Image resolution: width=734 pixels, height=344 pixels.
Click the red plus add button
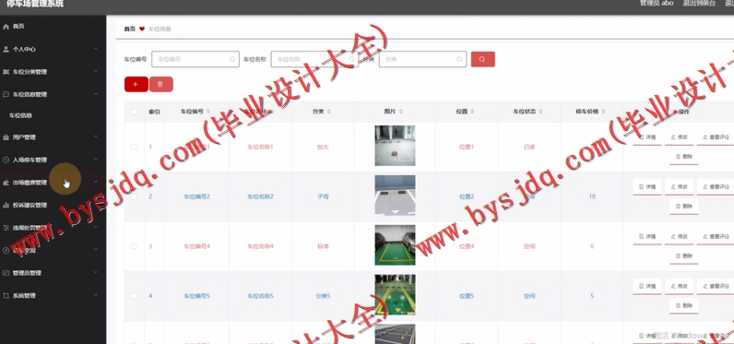(x=136, y=84)
